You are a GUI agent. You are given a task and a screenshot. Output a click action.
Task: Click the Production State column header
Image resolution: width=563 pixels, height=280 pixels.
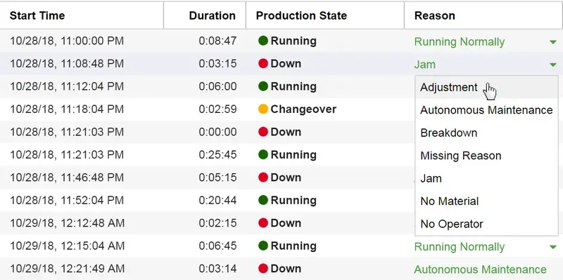click(301, 15)
